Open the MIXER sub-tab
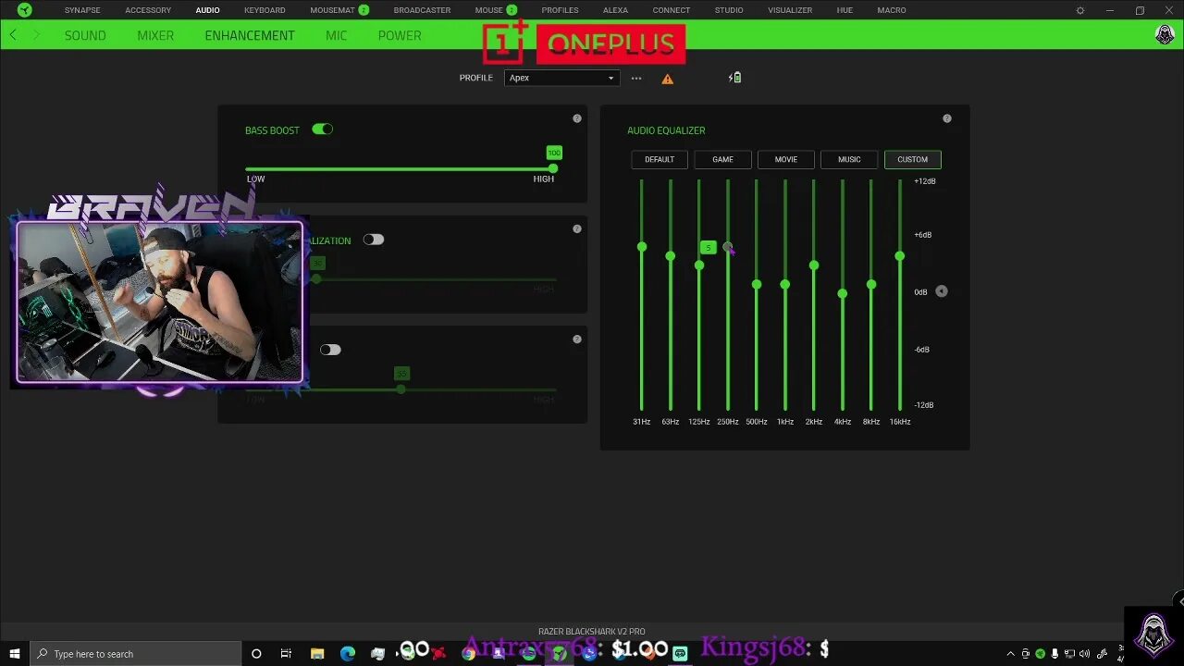 pyautogui.click(x=155, y=35)
